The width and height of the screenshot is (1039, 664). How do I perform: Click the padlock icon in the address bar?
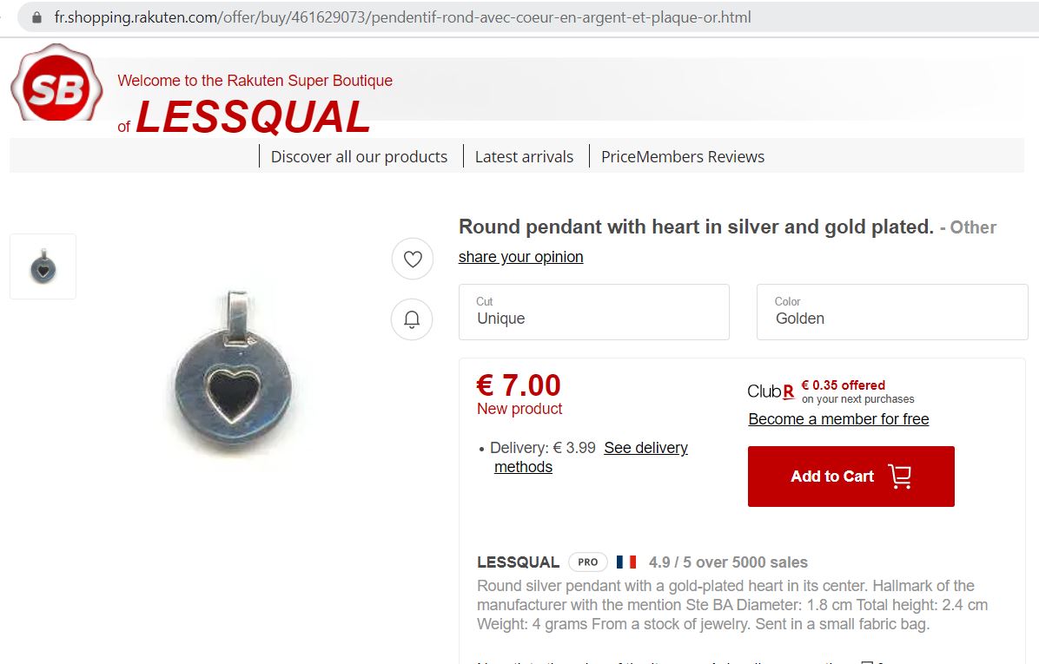pos(36,17)
